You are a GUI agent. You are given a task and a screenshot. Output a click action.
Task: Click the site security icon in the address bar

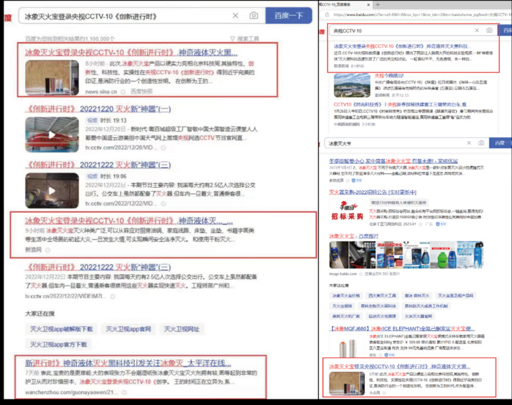pos(327,15)
